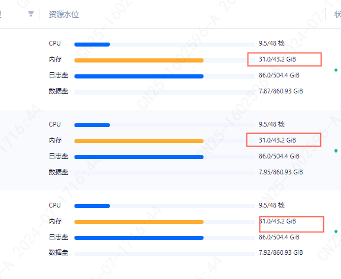Click first server's green status dot
The image size is (341, 279).
[336, 70]
